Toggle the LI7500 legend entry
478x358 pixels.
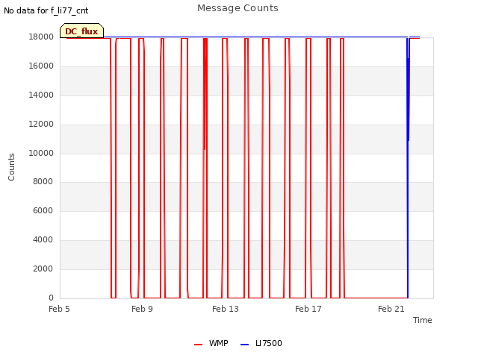[261, 343]
